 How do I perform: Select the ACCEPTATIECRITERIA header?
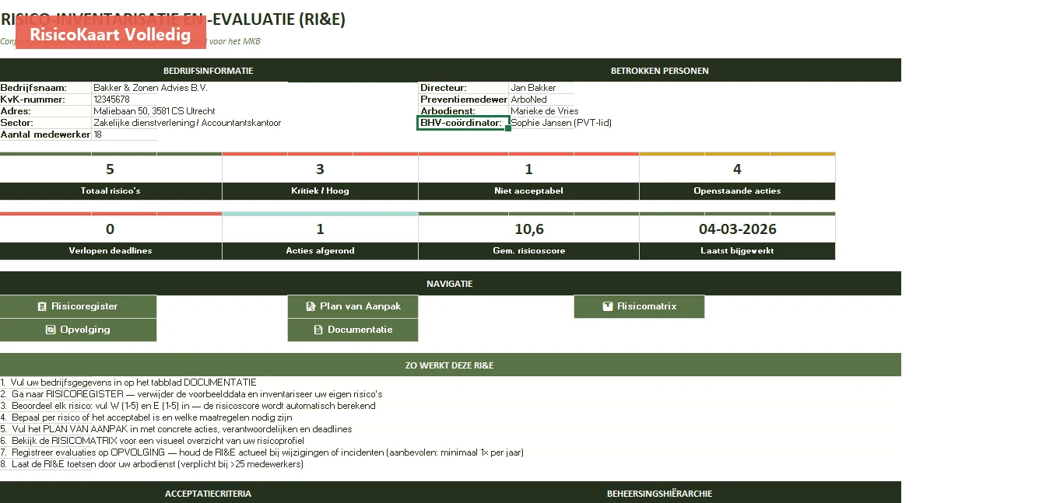click(x=209, y=493)
